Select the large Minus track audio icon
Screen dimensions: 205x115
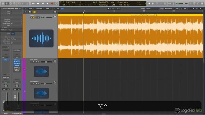click(41, 38)
